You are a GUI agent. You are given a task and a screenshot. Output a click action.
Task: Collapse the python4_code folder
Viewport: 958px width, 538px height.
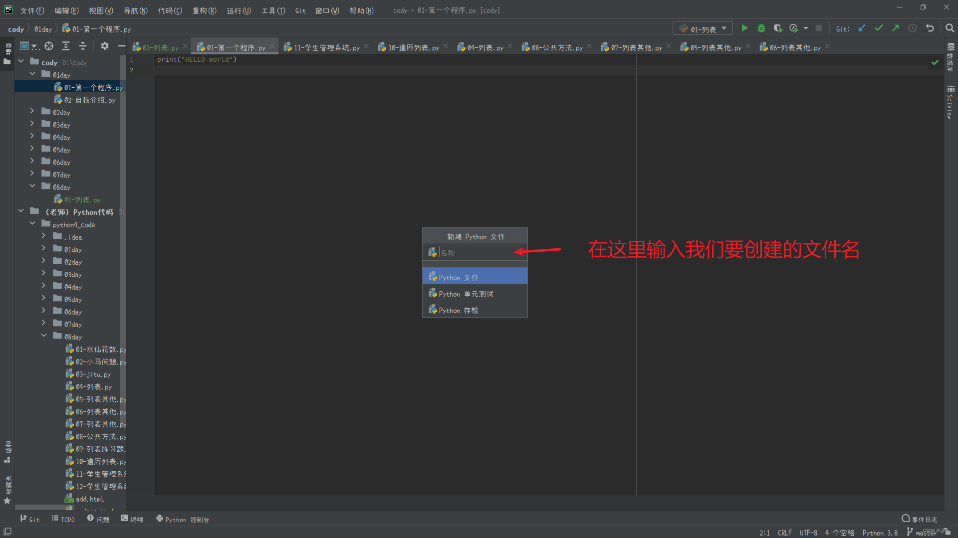point(32,223)
